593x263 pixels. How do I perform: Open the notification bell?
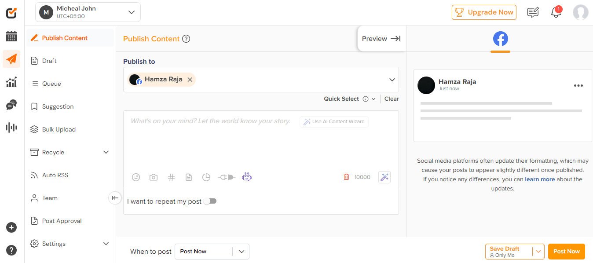(x=556, y=12)
